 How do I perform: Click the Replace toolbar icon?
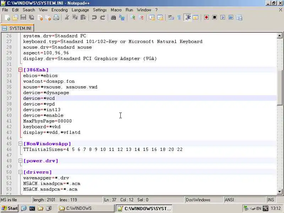click(122, 17)
